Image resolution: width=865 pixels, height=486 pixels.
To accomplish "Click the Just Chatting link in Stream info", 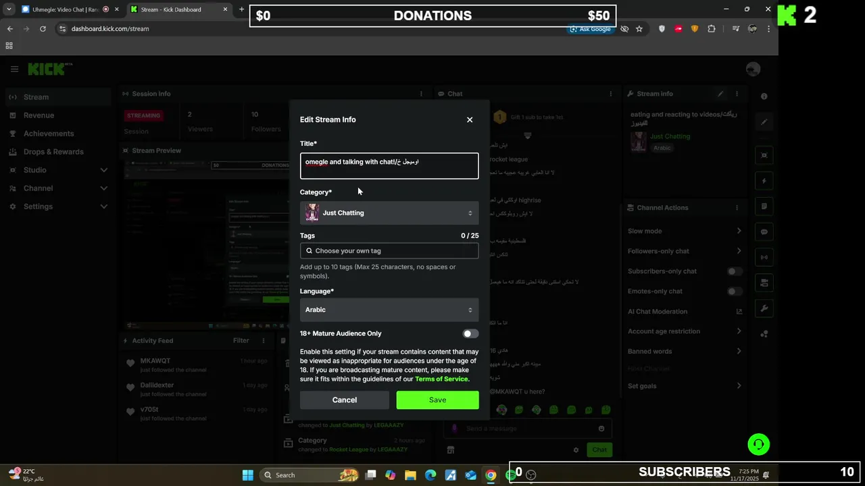I will pos(670,136).
